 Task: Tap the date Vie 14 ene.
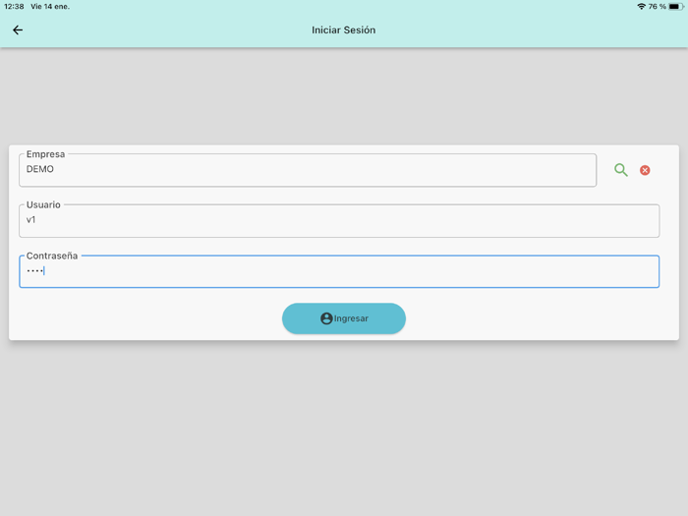click(x=50, y=6)
